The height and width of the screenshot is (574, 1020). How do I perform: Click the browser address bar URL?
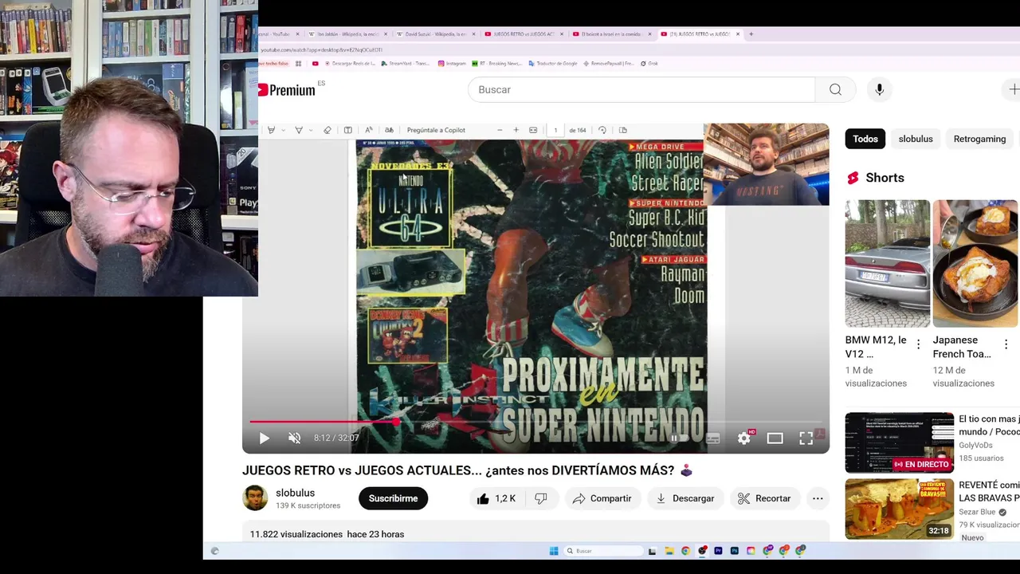click(322, 49)
